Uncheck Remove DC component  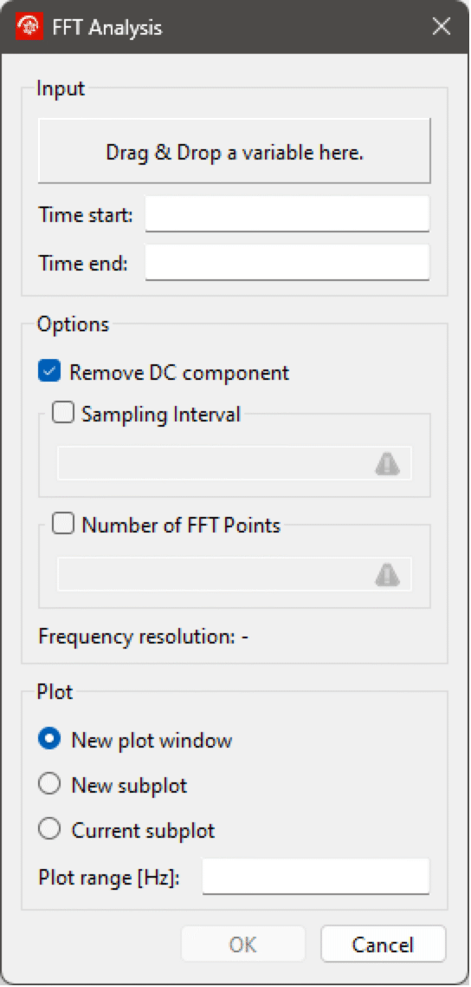(x=49, y=371)
